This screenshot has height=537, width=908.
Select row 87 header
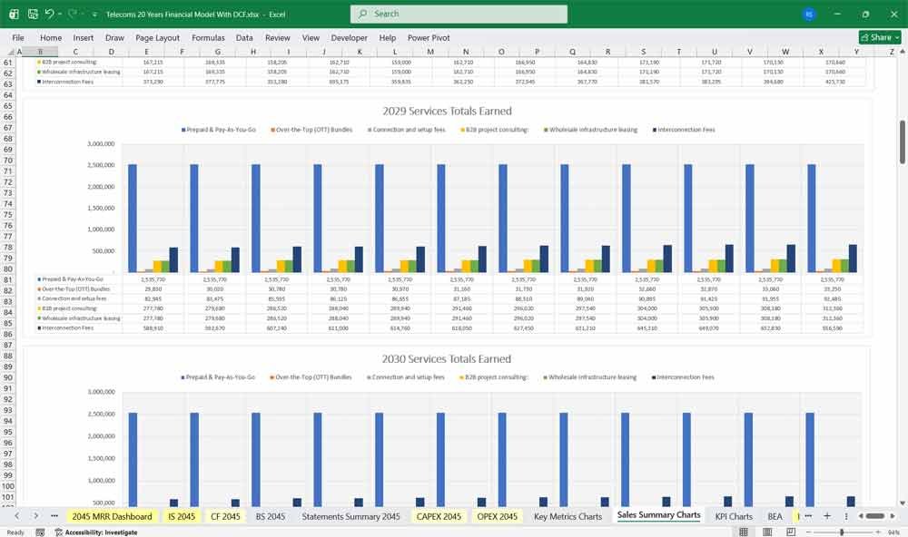8,345
